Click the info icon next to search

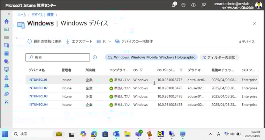[x=95, y=57]
